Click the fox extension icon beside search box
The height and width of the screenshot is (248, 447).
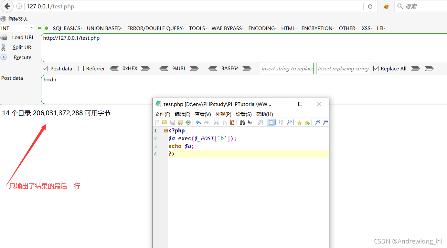pyautogui.click(x=386, y=6)
